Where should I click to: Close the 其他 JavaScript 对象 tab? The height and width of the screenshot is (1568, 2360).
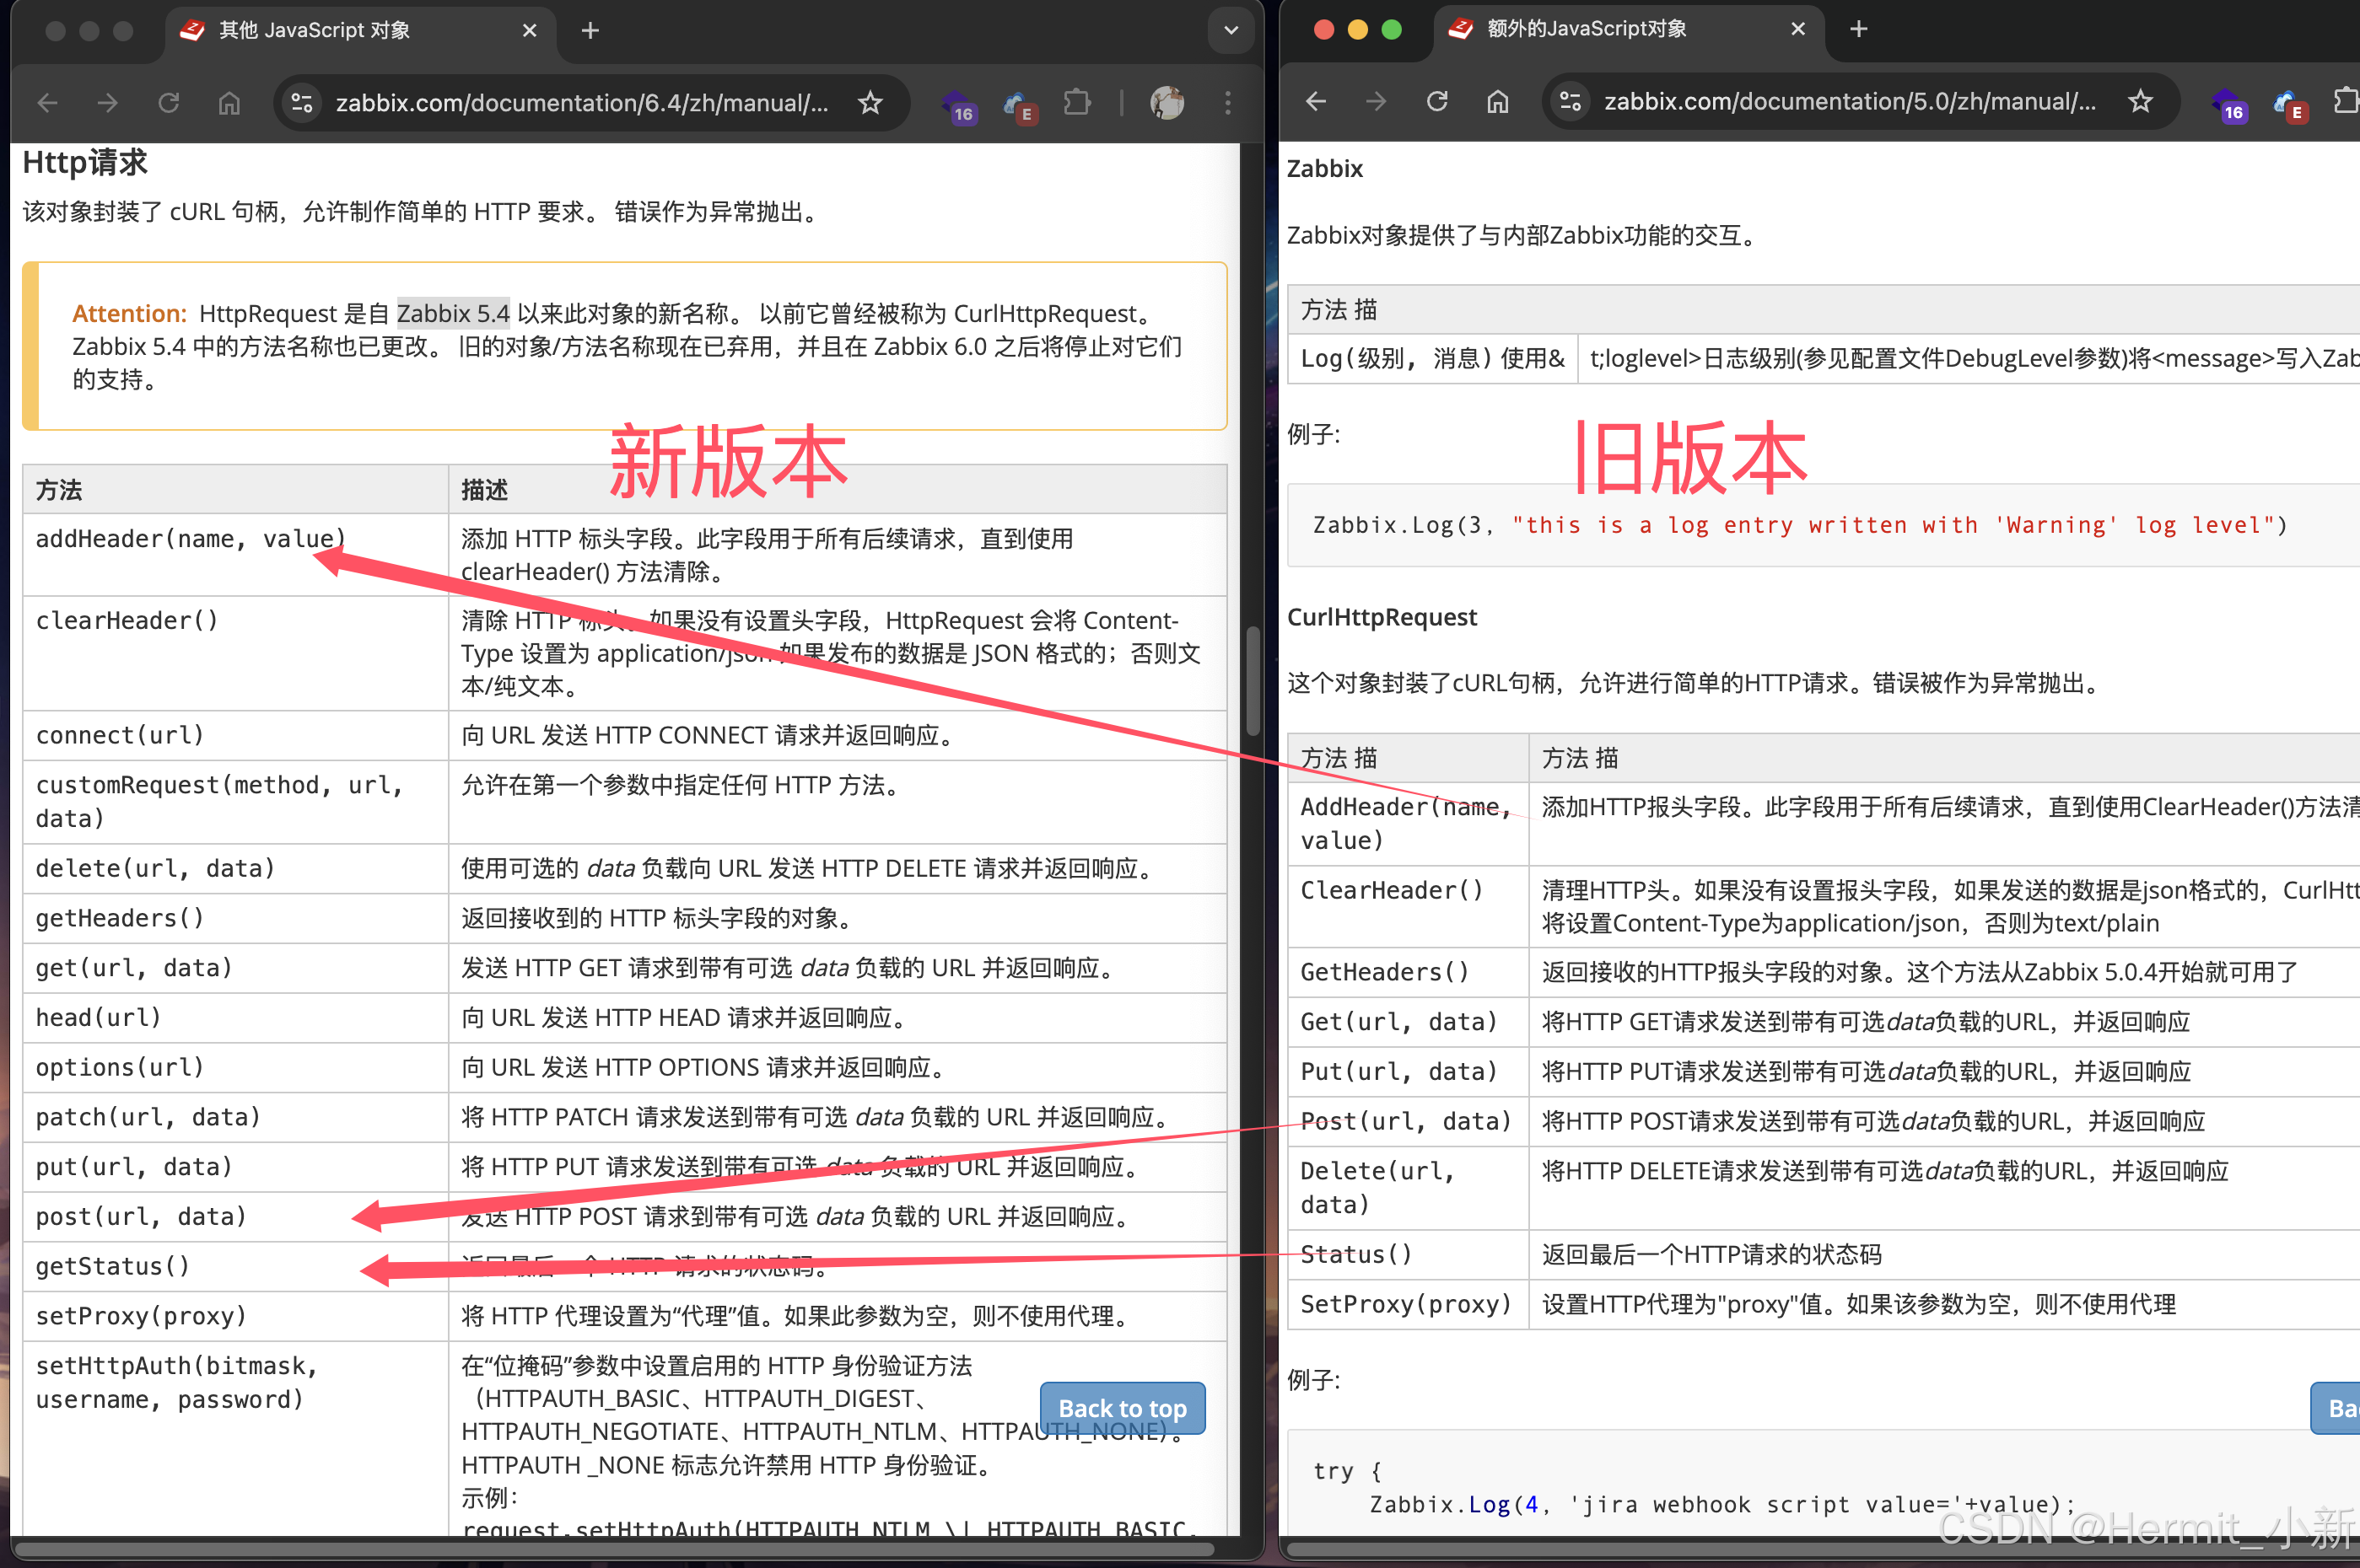coord(529,31)
